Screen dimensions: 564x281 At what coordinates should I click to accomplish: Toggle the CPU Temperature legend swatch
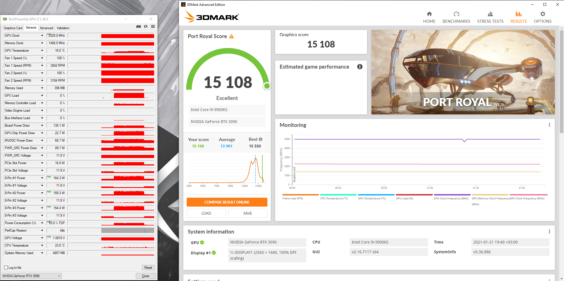[338, 195]
